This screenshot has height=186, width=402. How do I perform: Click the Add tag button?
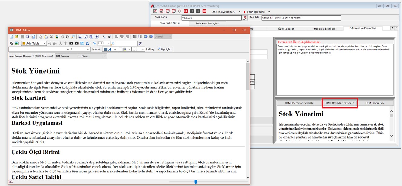click(150, 49)
